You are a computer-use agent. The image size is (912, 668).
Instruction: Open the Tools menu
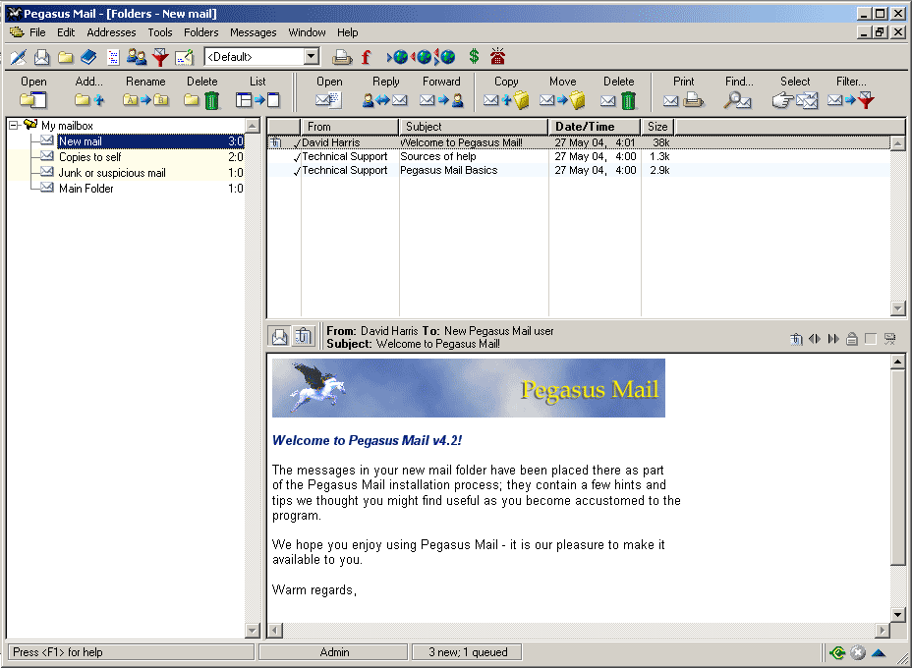(160, 32)
